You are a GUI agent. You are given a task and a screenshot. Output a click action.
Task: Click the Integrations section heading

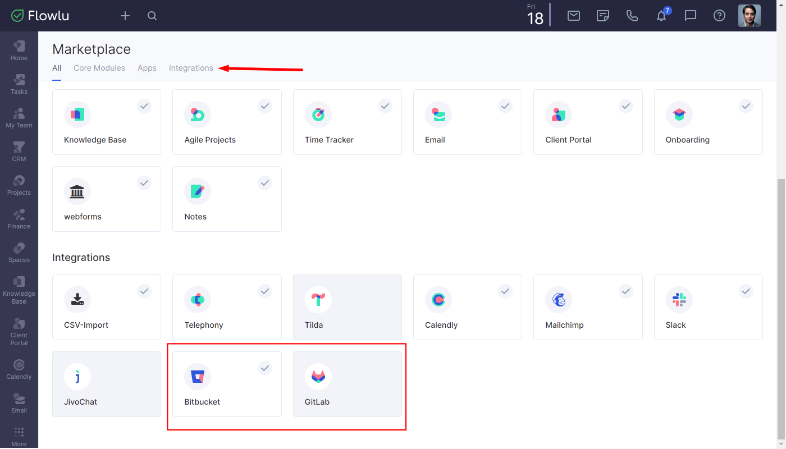81,258
